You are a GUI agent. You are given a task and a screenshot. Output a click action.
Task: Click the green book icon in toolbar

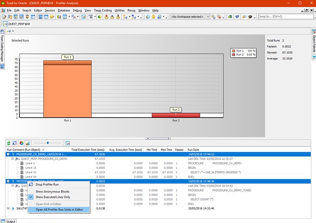click(230, 17)
